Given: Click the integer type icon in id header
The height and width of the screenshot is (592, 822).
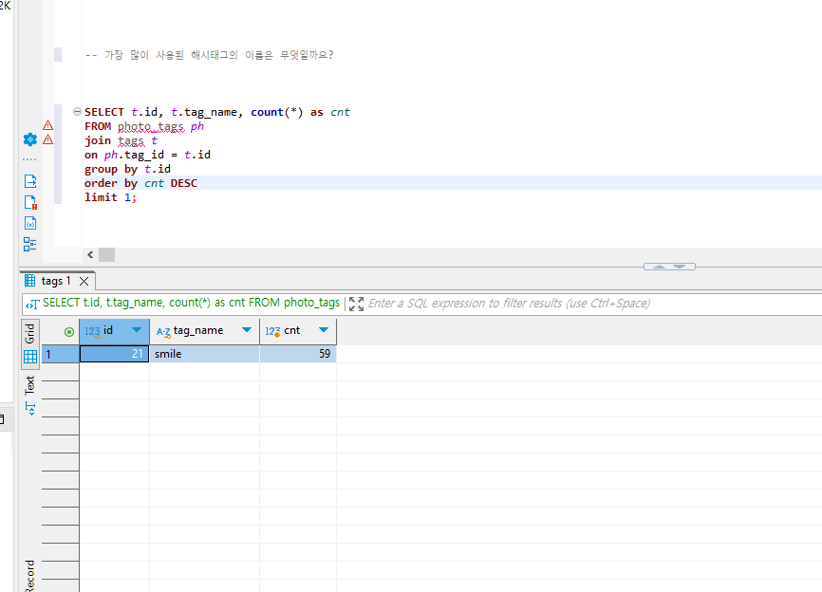Looking at the screenshot, I should (x=92, y=331).
